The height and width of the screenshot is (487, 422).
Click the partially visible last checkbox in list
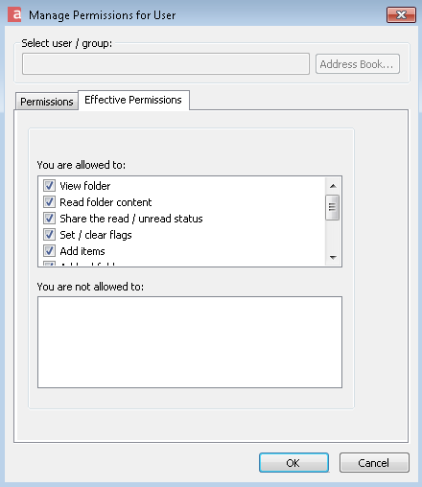click(49, 264)
